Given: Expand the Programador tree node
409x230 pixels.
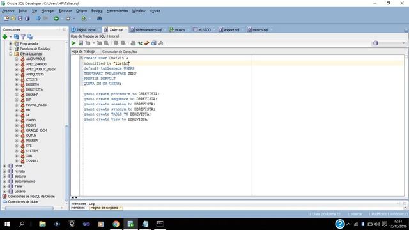Looking at the screenshot, I should tap(11, 44).
